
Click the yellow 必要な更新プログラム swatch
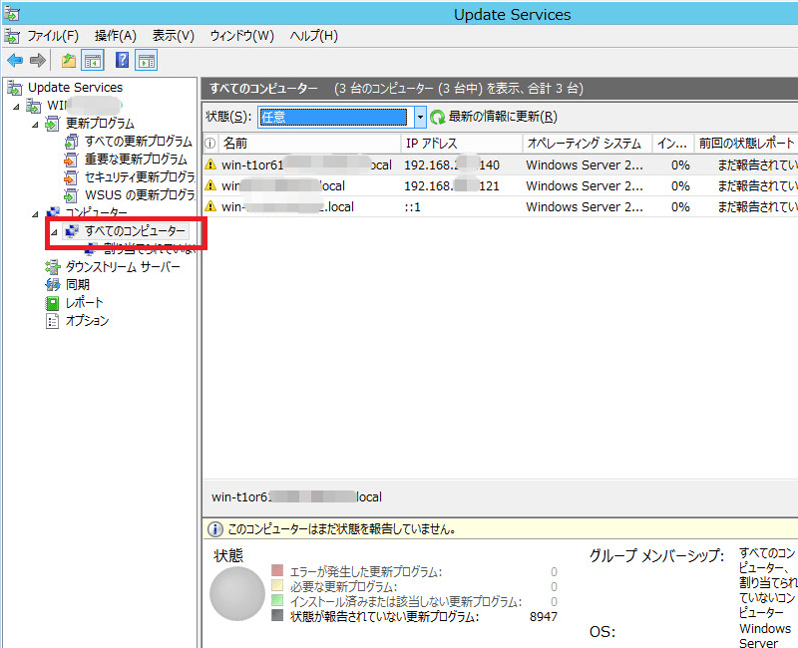point(277,585)
